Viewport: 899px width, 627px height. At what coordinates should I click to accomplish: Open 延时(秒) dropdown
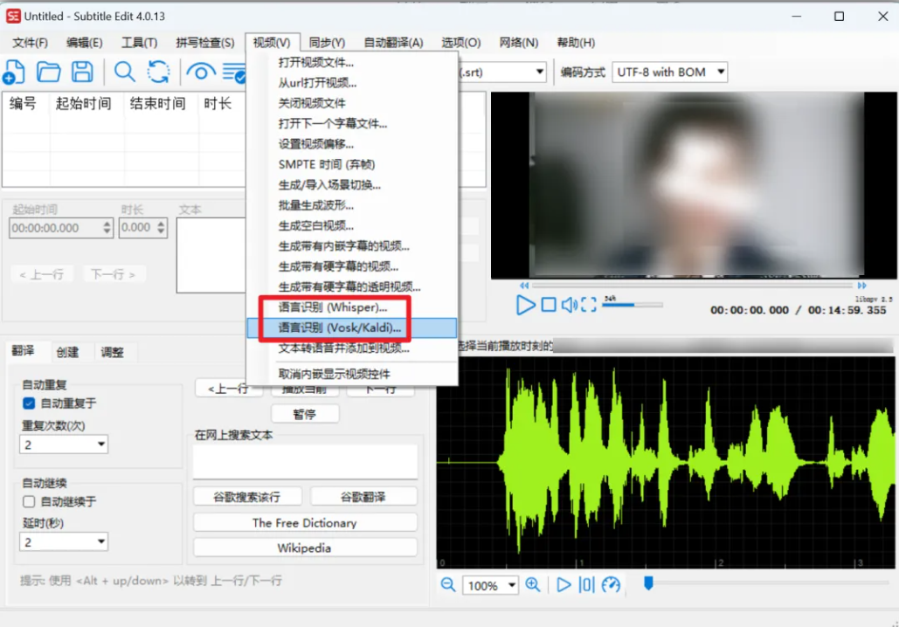(64, 541)
